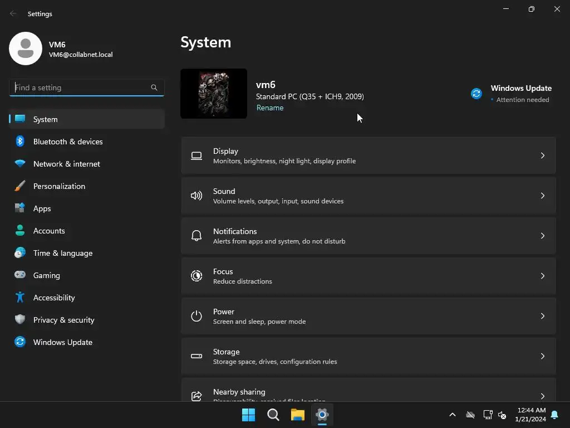This screenshot has width=570, height=428.
Task: Click the Storage drive icon
Action: click(196, 356)
